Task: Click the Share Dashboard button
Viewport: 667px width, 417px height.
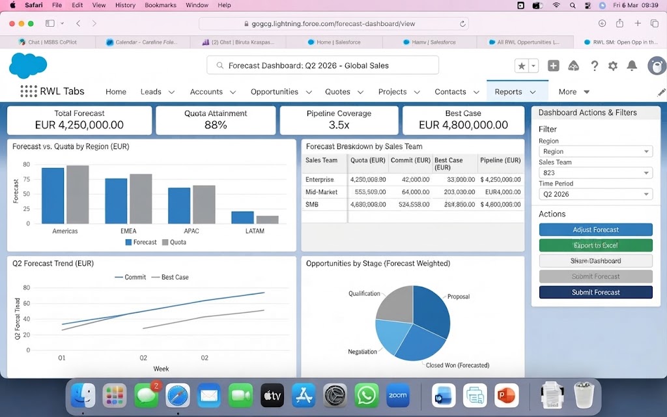Action: [x=595, y=261]
